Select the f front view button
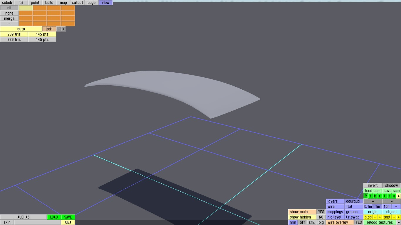This screenshot has height=225, width=401. 370,196
